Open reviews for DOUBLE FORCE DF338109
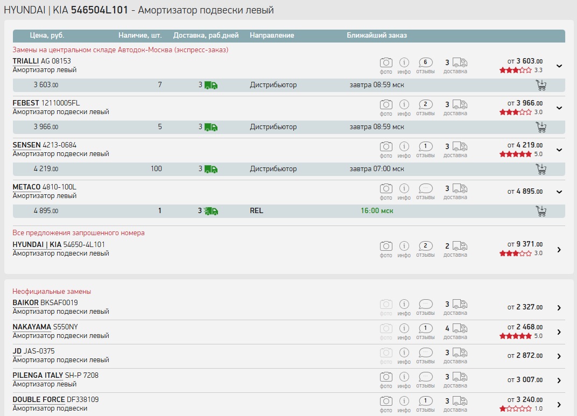The height and width of the screenshot is (416, 577). coord(425,405)
